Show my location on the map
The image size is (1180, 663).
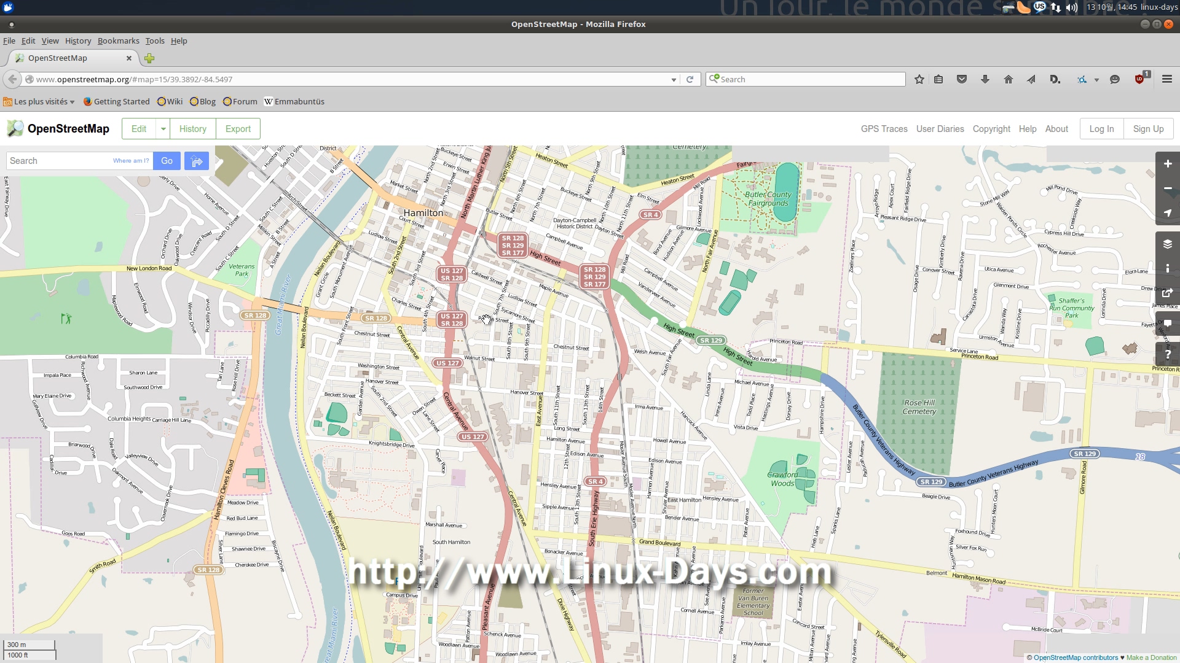point(1168,213)
